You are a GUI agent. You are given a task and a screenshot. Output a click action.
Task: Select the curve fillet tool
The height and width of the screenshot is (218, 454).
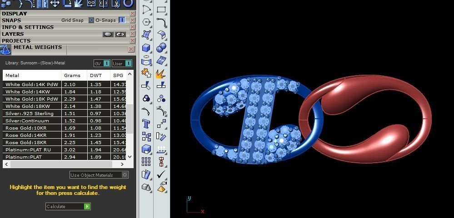pyautogui.click(x=161, y=22)
